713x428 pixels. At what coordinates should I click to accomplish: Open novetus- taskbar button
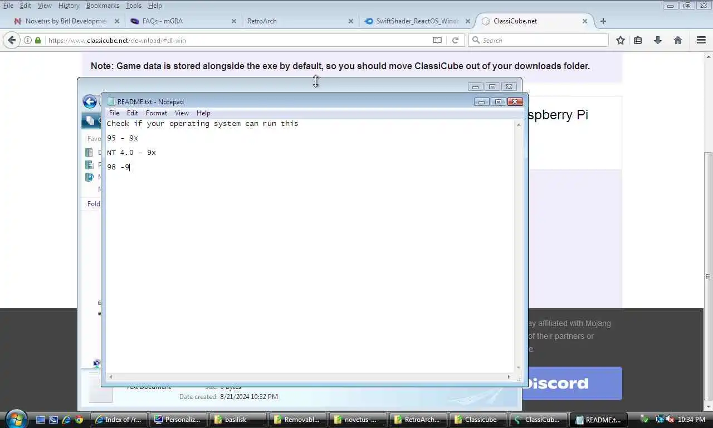358,420
